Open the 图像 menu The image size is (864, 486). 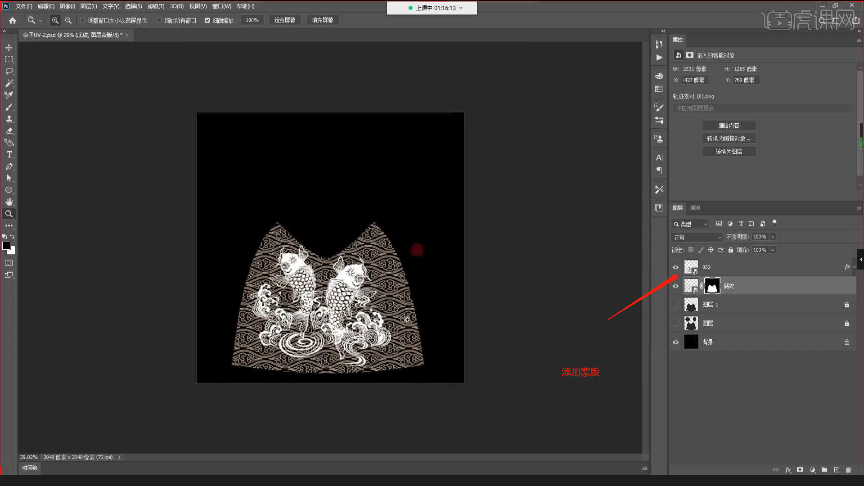(x=67, y=6)
